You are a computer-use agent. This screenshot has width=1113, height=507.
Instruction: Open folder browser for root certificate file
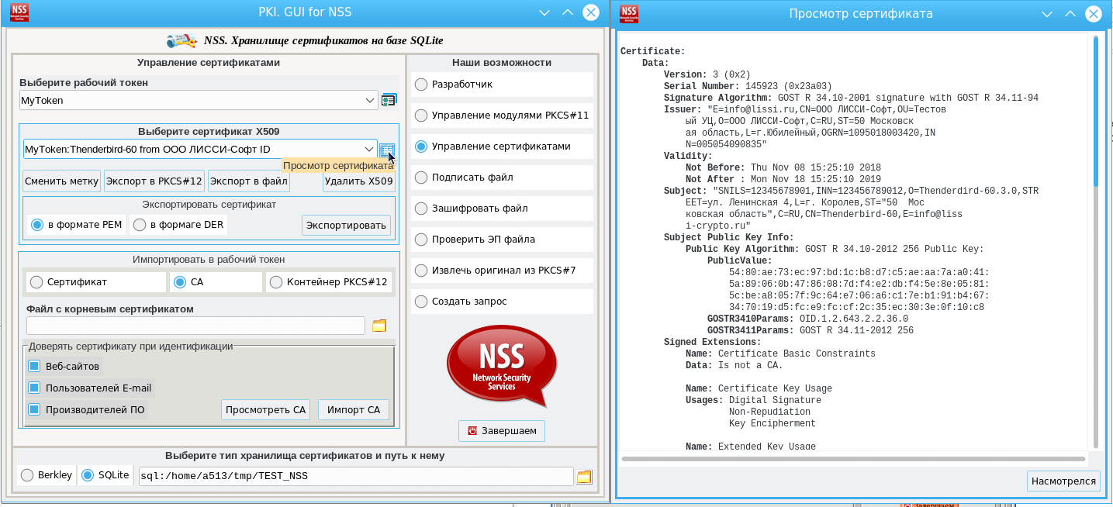[379, 326]
